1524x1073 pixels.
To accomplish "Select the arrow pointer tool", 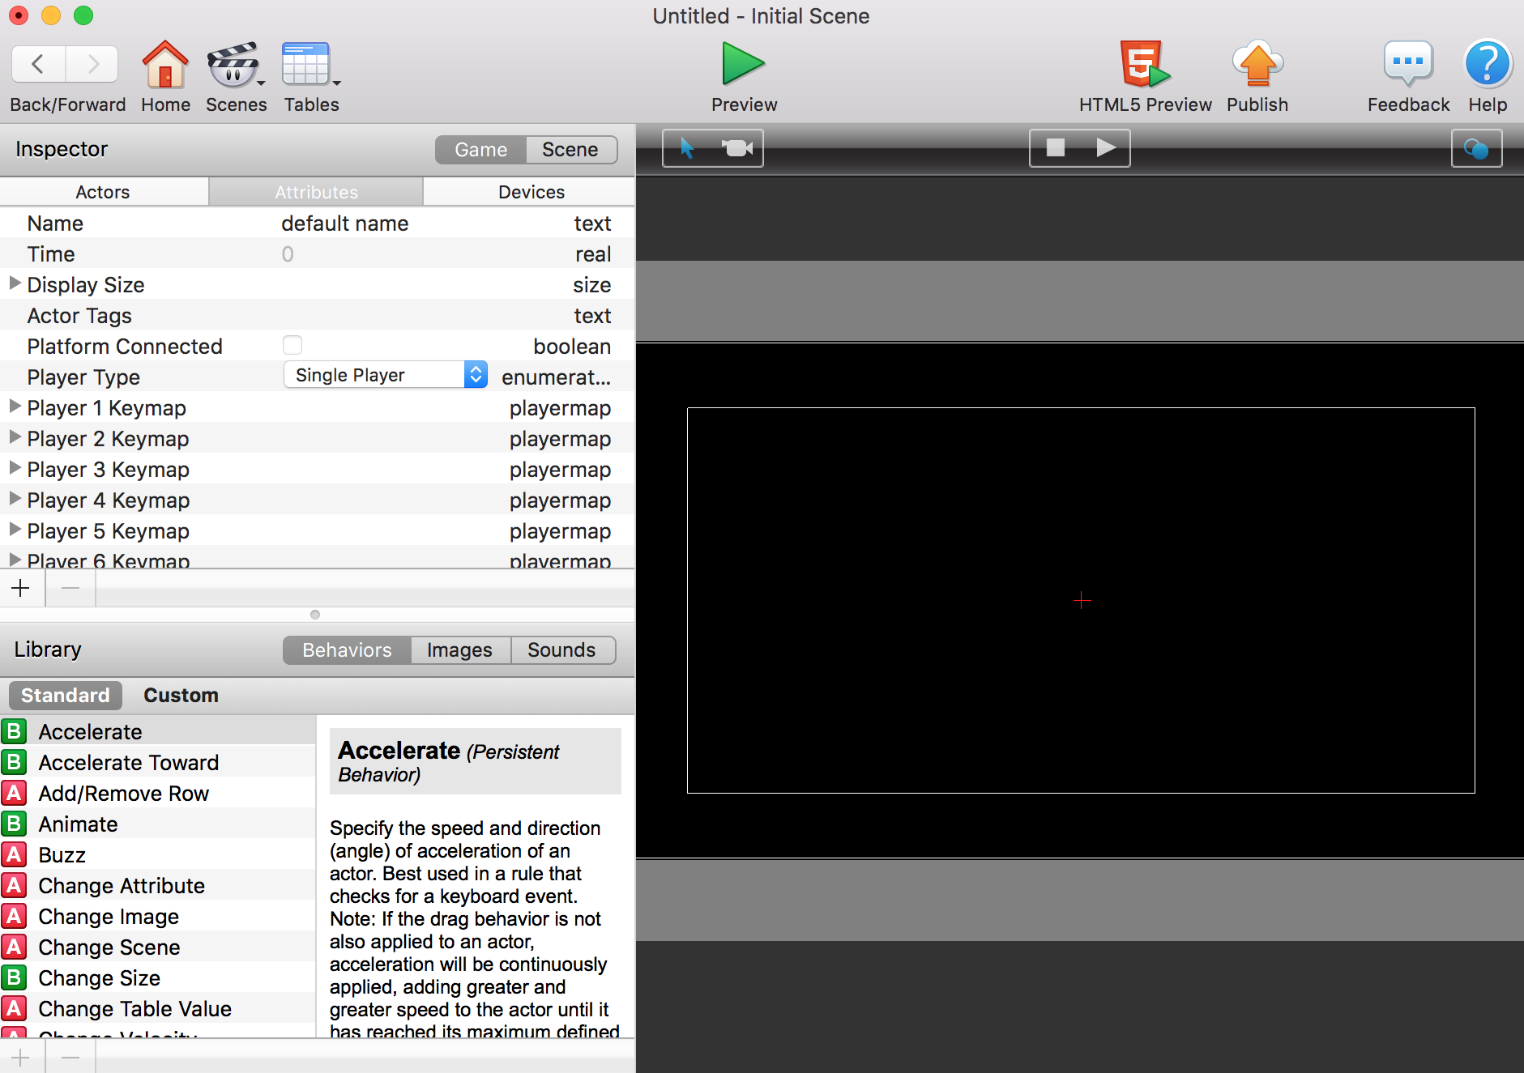I will (688, 148).
